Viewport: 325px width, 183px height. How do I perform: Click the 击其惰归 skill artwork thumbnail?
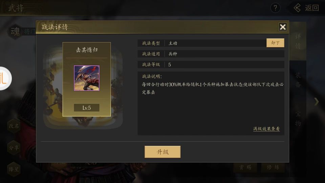click(87, 78)
